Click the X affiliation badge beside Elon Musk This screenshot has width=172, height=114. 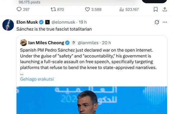47,22
